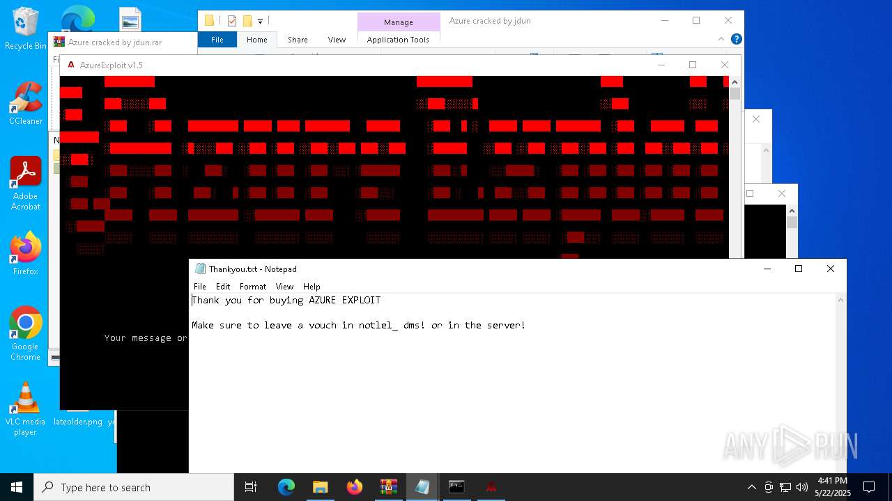Open the View menu in Notepad
This screenshot has height=501, width=892.
coord(284,286)
